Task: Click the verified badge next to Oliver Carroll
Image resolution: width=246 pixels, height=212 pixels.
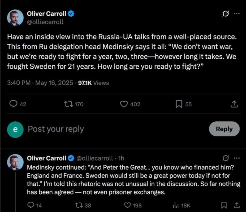Action: [70, 14]
